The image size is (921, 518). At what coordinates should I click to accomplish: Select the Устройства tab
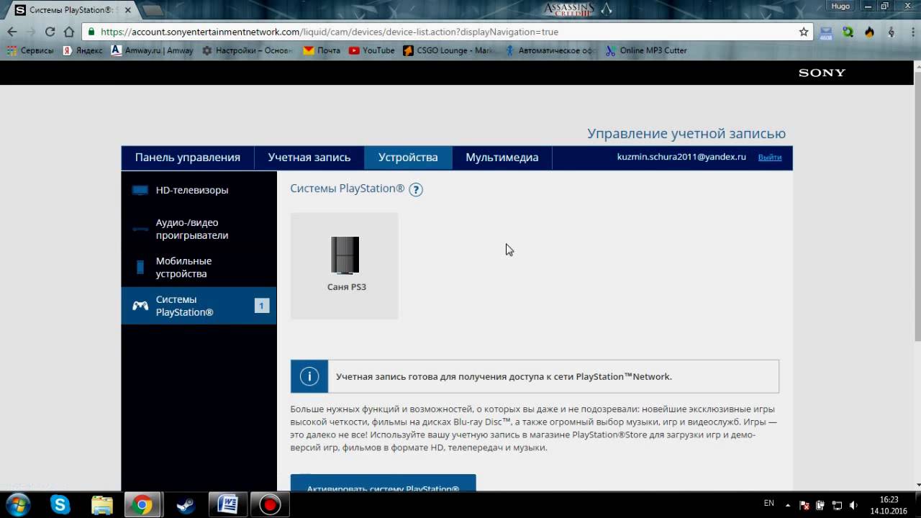(408, 158)
